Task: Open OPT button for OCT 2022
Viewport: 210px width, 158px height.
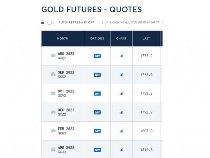Action: click(x=97, y=93)
